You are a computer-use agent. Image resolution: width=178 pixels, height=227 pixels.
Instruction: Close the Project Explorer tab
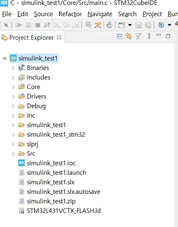59,38
